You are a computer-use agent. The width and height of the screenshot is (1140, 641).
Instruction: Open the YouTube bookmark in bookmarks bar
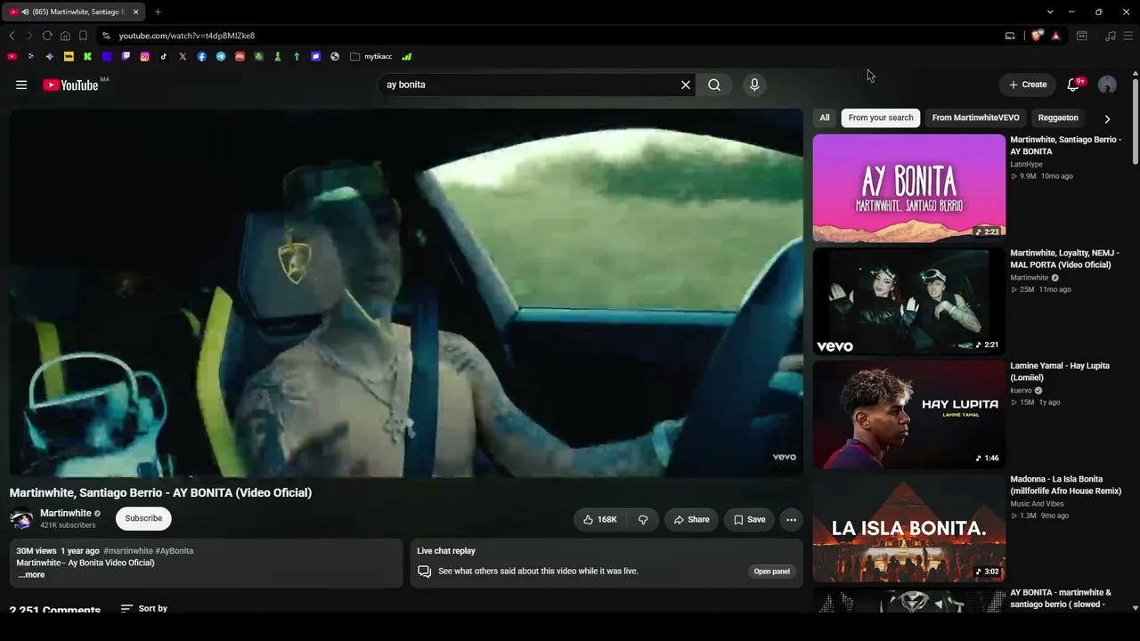tap(12, 56)
